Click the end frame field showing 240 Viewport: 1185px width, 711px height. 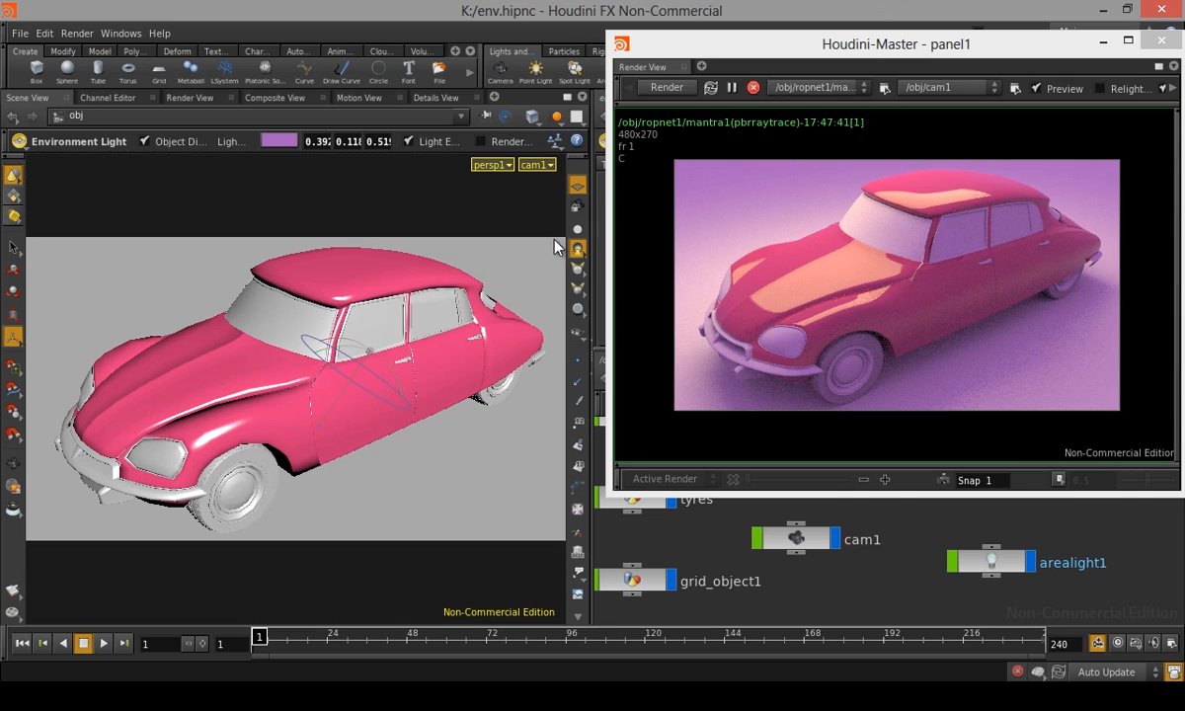(x=1064, y=644)
